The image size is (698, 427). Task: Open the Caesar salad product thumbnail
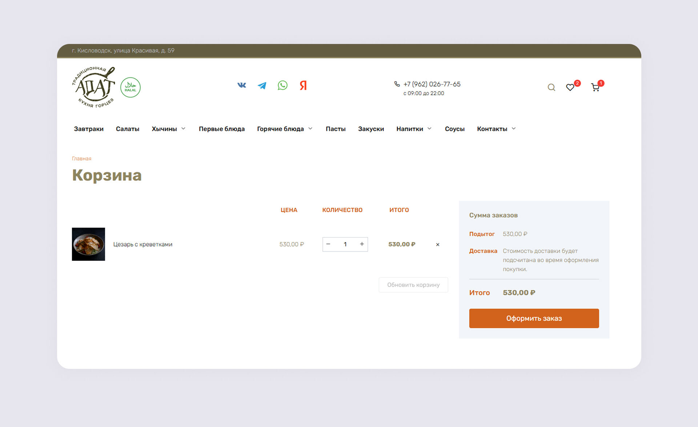(x=88, y=244)
